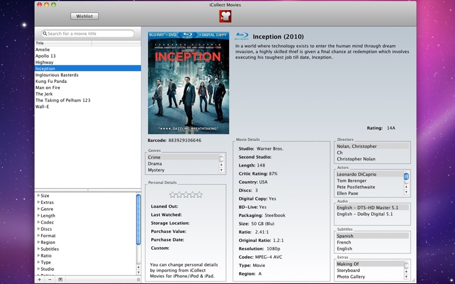Viewport: 455px width, 284px height.
Task: Click the up arrow of the Genres scrollbar
Action: tap(221, 165)
